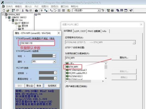Click the 复制(Y)... button
The width and height of the screenshot is (146, 109).
click(124, 71)
